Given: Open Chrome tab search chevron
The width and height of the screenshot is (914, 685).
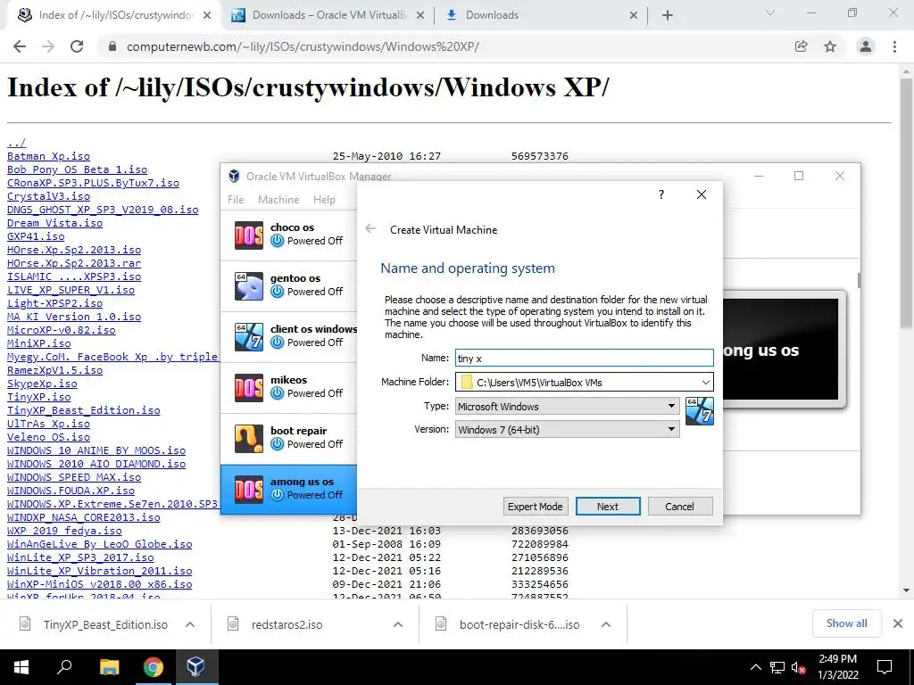Looking at the screenshot, I should click(x=770, y=12).
